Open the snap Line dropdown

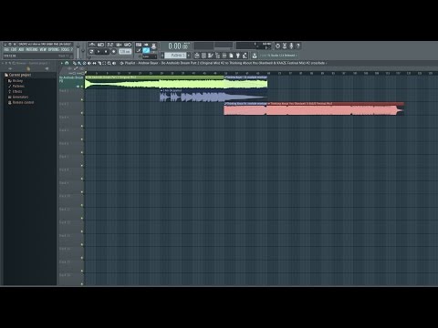[x=150, y=56]
